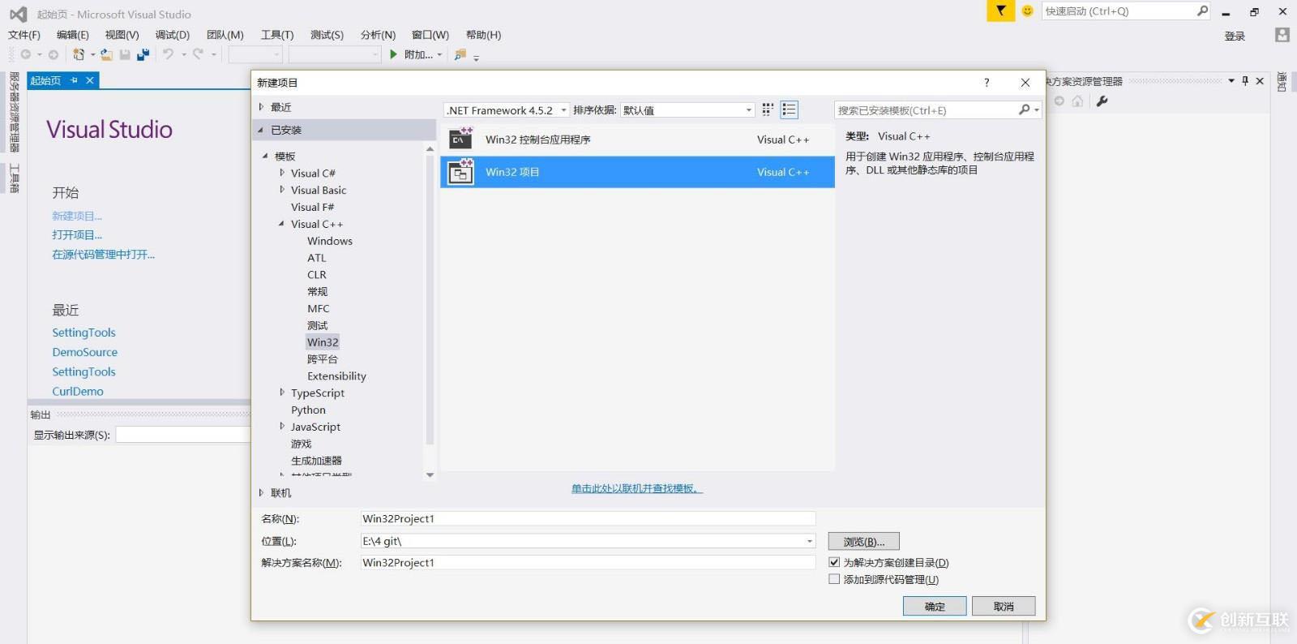Open the 调试(D) menu
Image resolution: width=1297 pixels, height=644 pixels.
173,35
